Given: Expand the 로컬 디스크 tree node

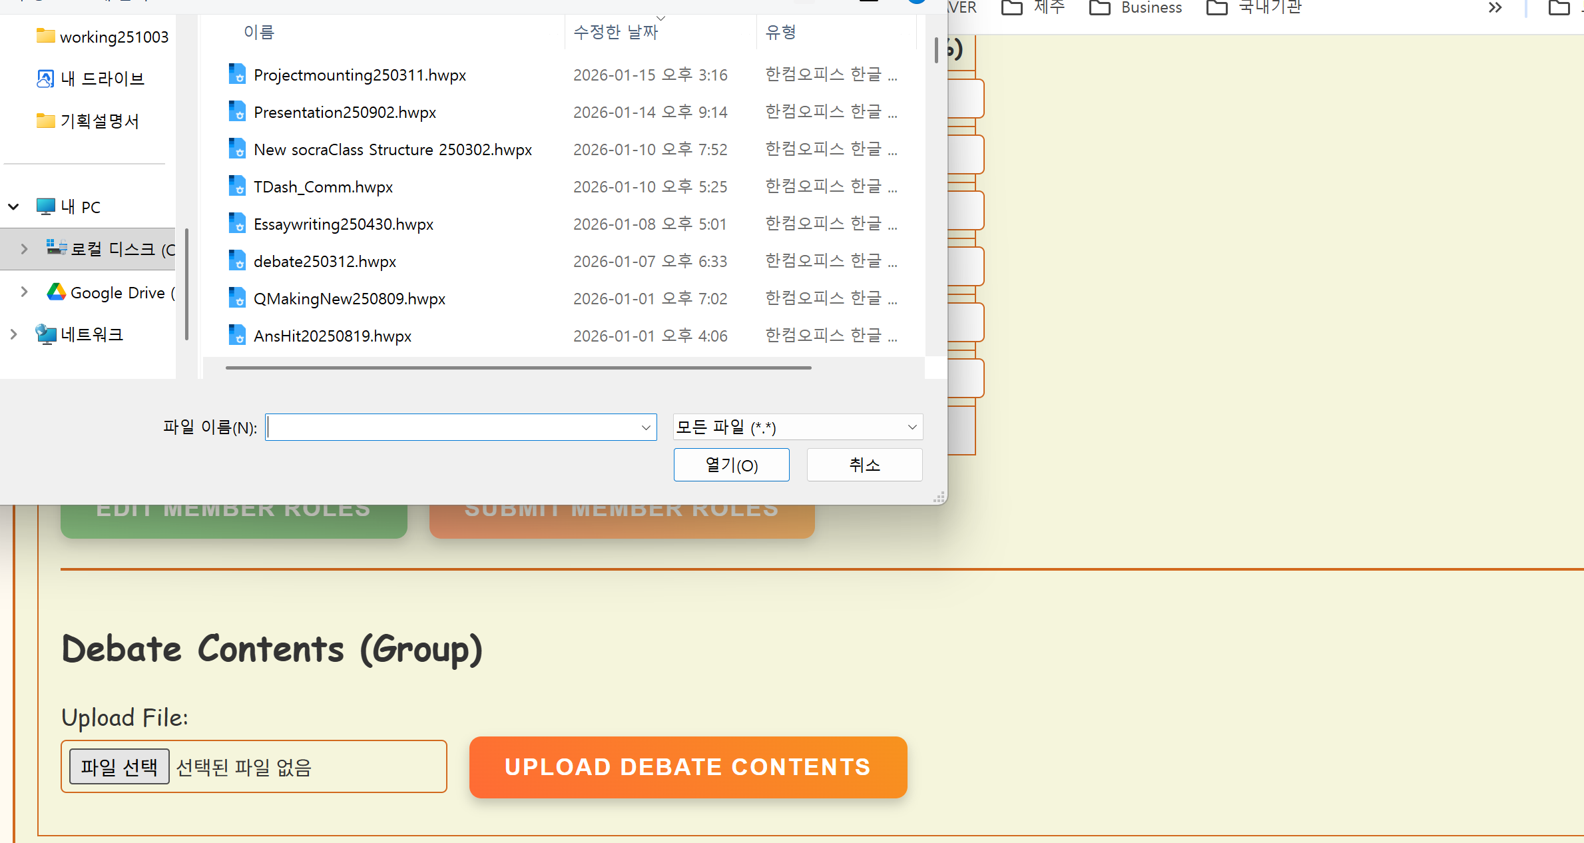Looking at the screenshot, I should click(24, 249).
